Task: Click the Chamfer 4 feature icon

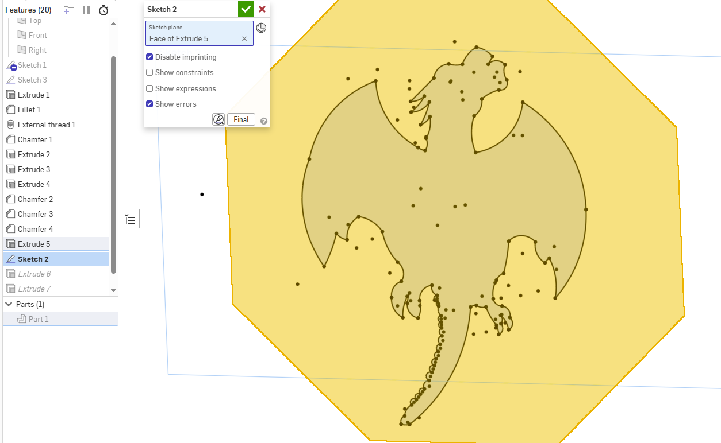Action: (x=10, y=229)
